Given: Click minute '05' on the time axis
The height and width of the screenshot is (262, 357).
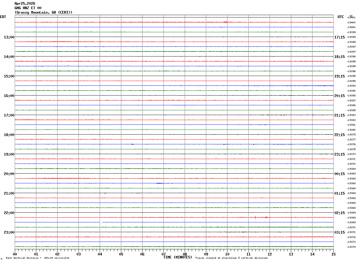Looking at the screenshot, I should pyautogui.click(x=121, y=254).
